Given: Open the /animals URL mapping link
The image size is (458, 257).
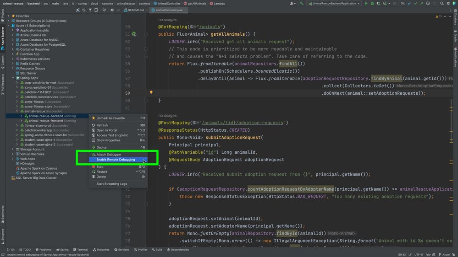Looking at the screenshot, I should pos(210,27).
